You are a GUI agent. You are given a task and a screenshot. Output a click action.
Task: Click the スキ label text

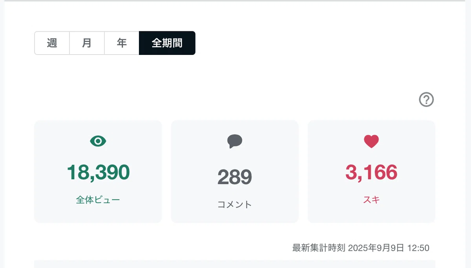[371, 200]
